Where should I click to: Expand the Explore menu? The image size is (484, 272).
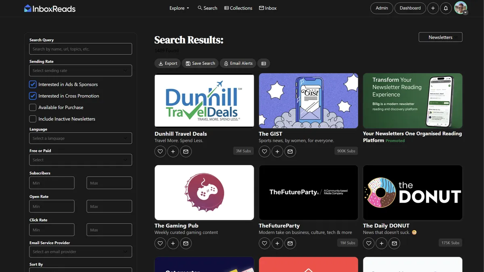(179, 8)
